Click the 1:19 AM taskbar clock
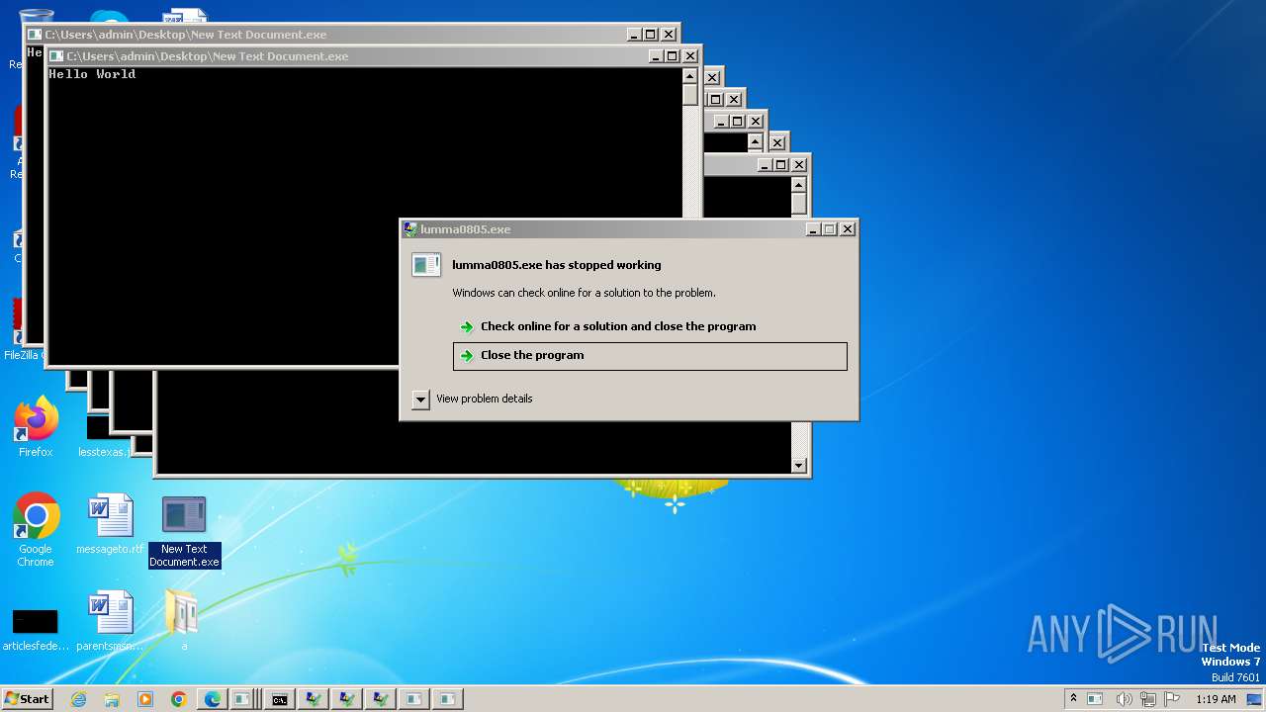 tap(1216, 699)
